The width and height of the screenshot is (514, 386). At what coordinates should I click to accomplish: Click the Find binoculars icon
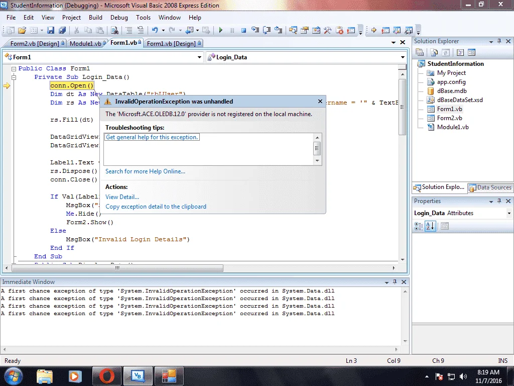114,31
